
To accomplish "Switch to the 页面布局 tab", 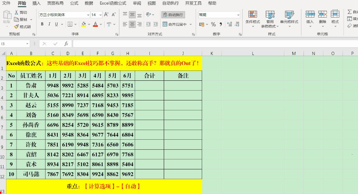I will (x=55, y=3).
